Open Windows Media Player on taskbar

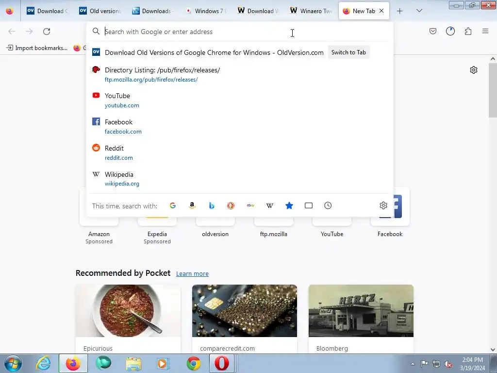tap(164, 363)
